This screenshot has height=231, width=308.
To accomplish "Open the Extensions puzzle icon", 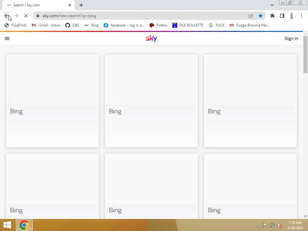I will click(273, 16).
